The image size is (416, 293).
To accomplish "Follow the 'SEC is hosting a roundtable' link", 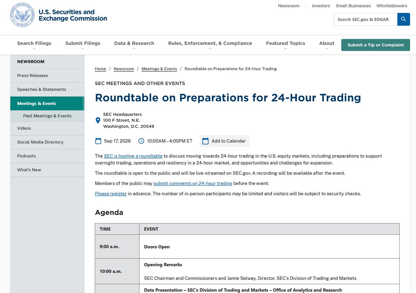I will [133, 156].
